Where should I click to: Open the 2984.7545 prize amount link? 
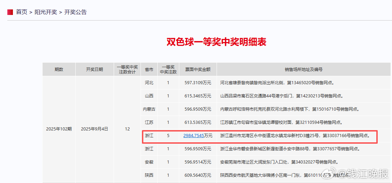tap(194, 136)
